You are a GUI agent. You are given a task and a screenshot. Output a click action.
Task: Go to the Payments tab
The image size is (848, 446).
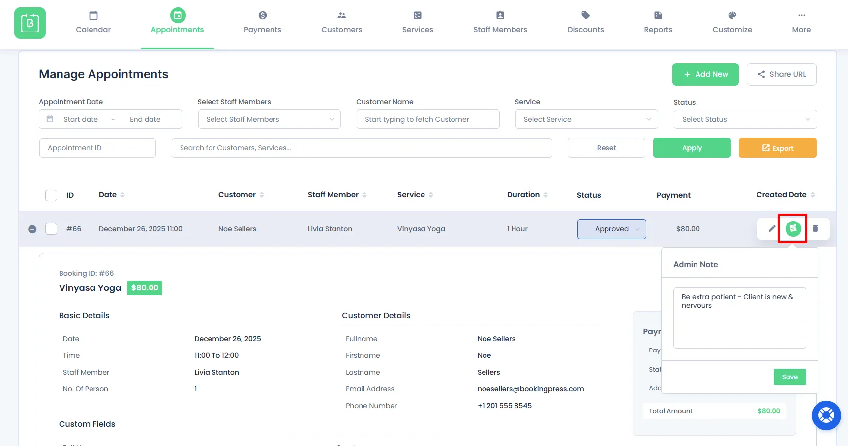click(x=262, y=23)
